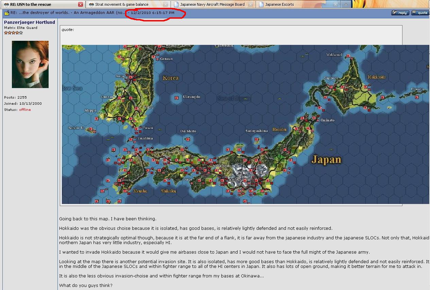This screenshot has height=290, width=430.
Task: Open the 'Strat movement & game balance' tab
Action: tap(128, 4)
